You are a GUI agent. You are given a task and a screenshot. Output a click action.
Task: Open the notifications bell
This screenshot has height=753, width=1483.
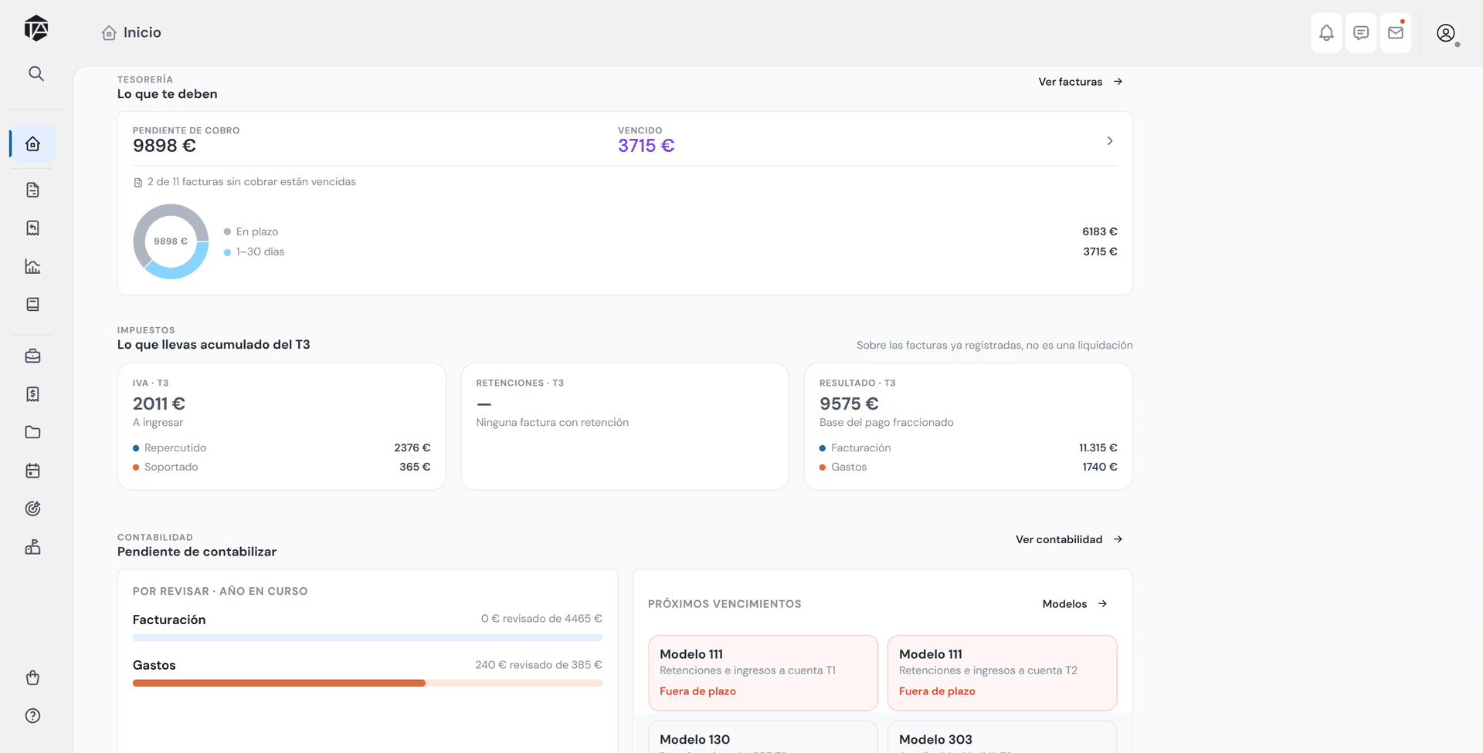(1326, 32)
